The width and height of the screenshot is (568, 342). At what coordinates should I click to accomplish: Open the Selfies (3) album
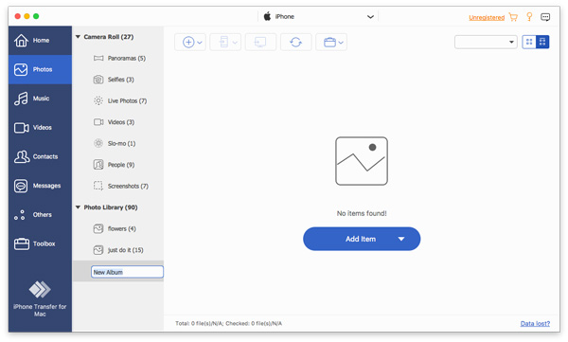[x=114, y=80]
